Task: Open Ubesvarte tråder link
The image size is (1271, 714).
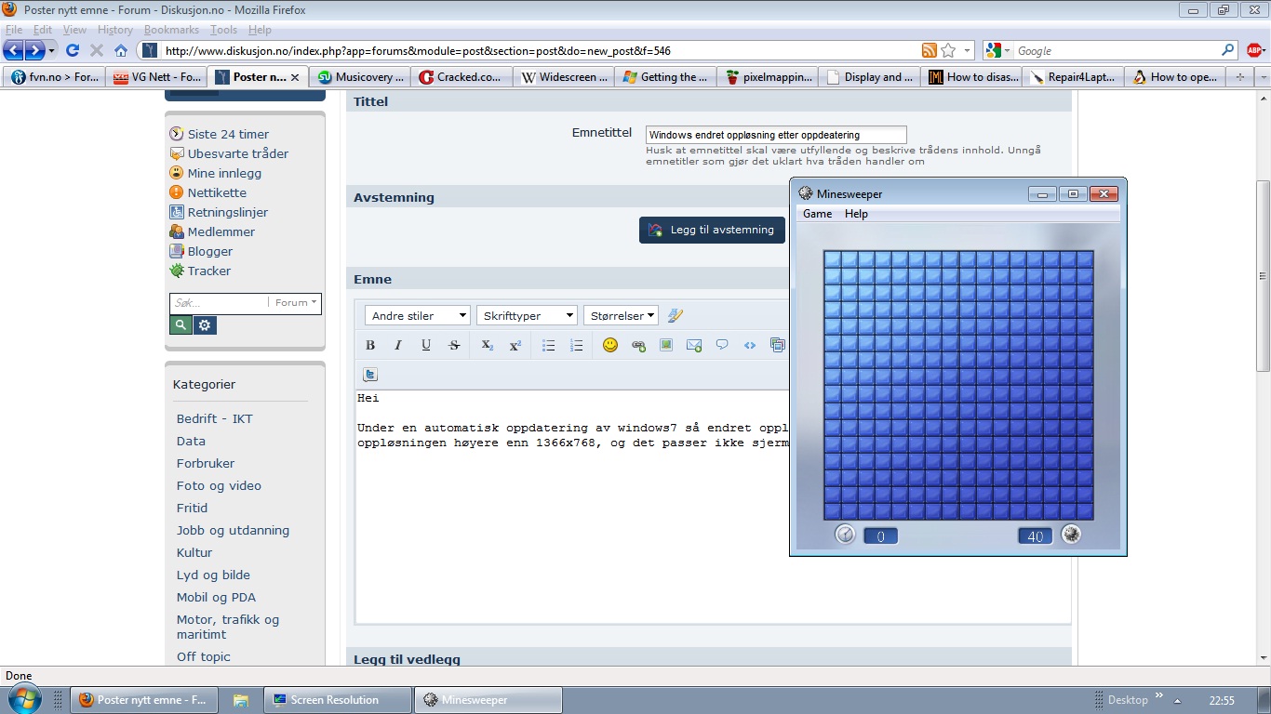Action: pyautogui.click(x=238, y=153)
